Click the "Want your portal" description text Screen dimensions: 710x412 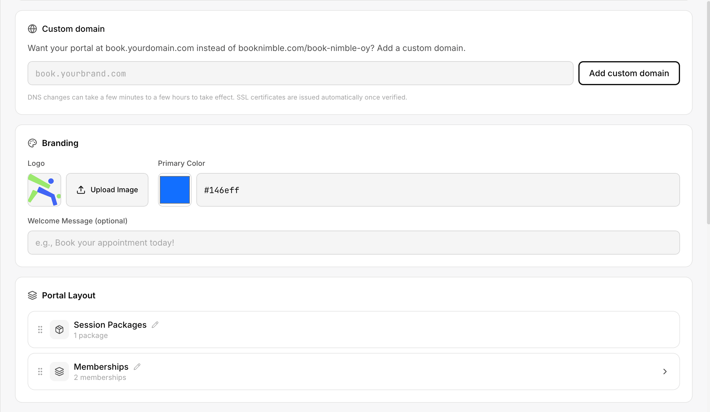[246, 48]
